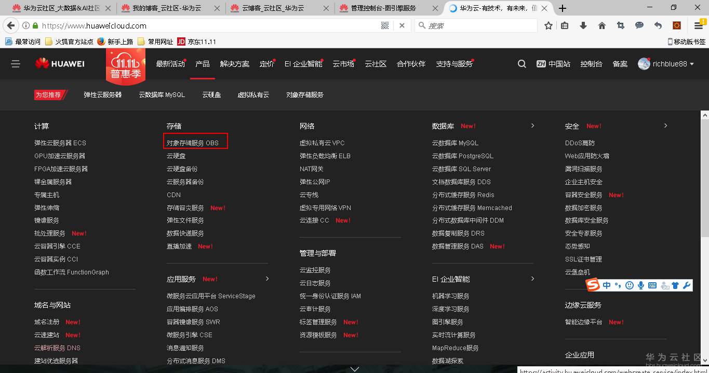
Task: Click the Sogou emoji face icon
Action: (629, 284)
